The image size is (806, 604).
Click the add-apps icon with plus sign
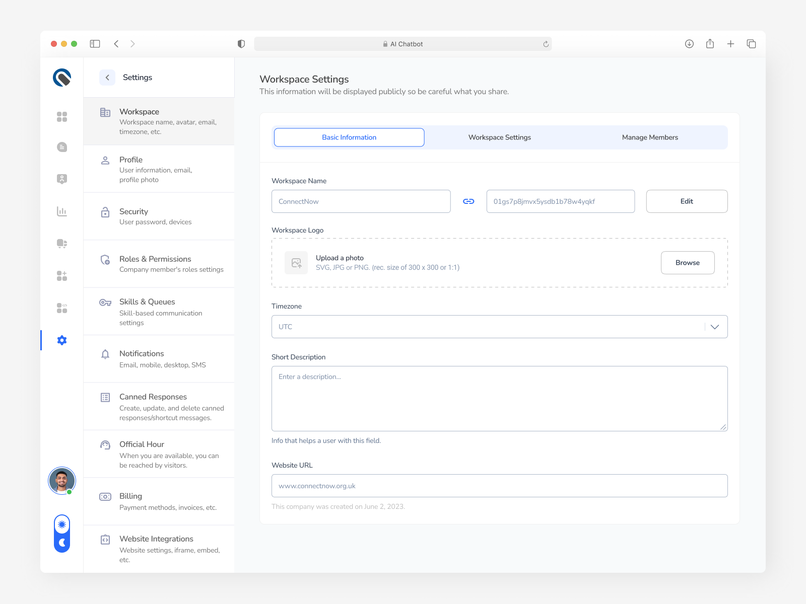pos(61,275)
